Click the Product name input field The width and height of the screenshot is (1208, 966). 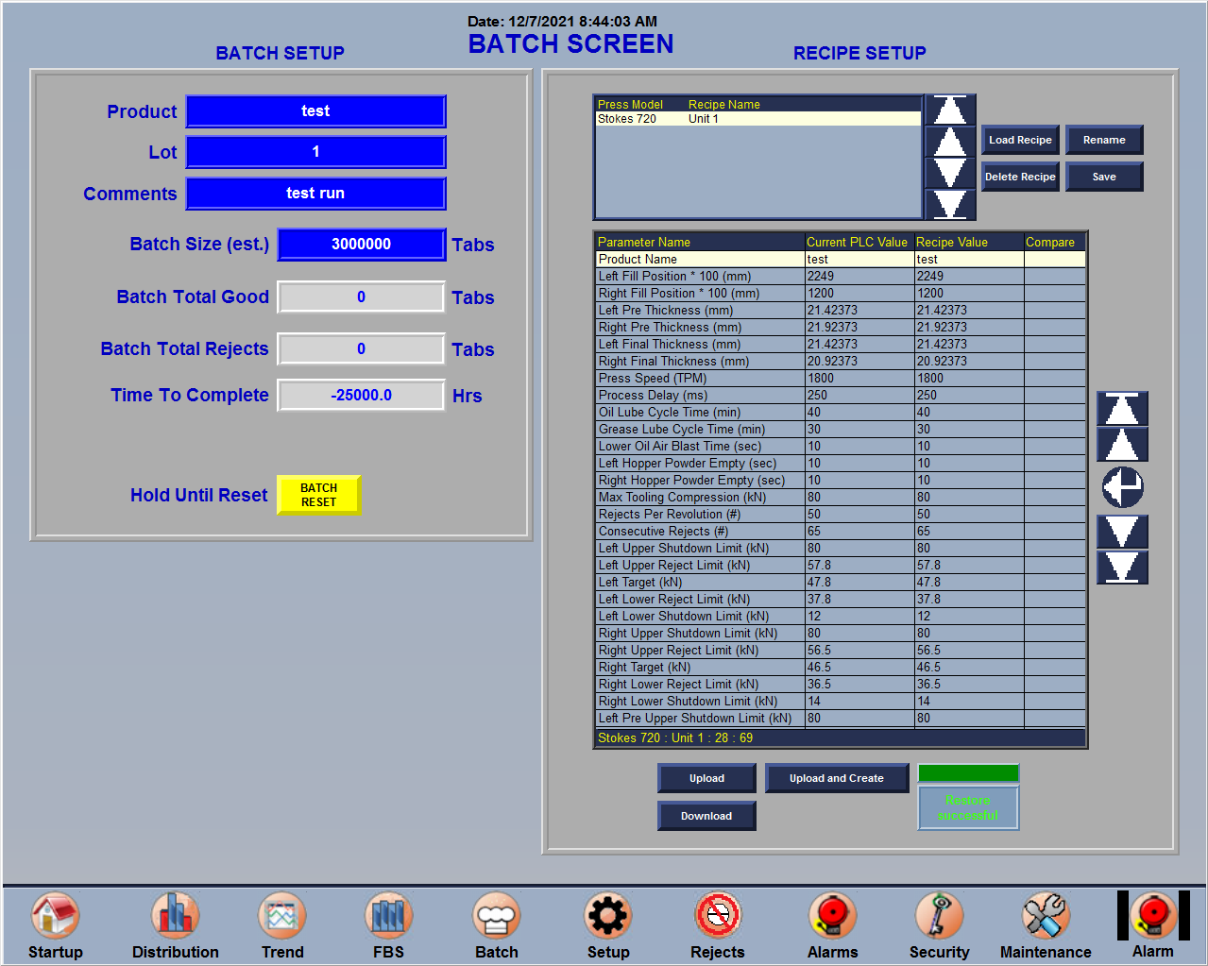pos(315,110)
